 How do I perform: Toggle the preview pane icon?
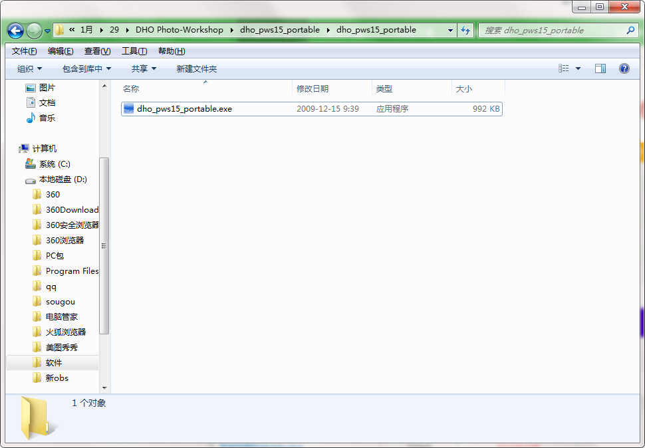coord(600,68)
